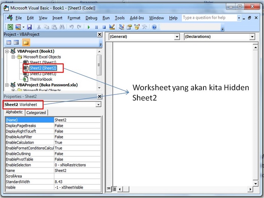This screenshot has height=198, width=264.
Task: Open Object Browser toolbar icon
Action: coord(137,27)
